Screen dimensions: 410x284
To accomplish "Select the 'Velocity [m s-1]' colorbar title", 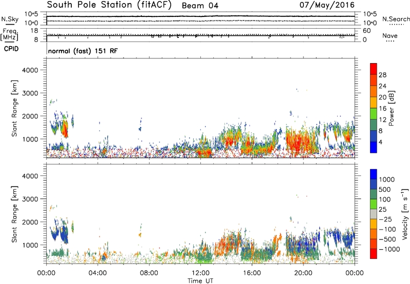I will [x=405, y=214].
